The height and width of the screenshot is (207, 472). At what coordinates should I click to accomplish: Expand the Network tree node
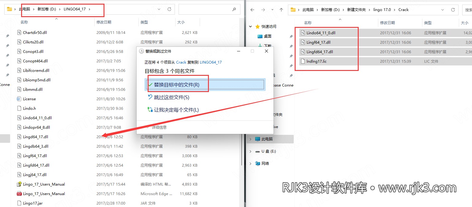tap(251, 164)
